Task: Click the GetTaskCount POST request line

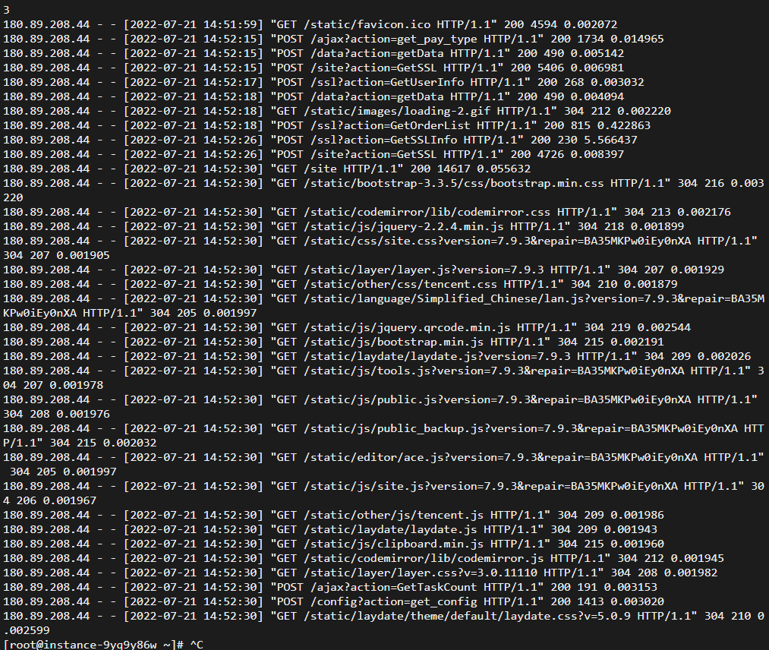Action: click(330, 587)
